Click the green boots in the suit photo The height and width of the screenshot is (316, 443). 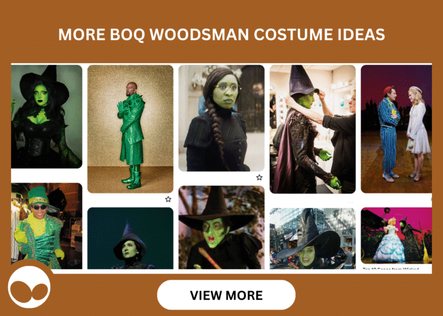(132, 177)
